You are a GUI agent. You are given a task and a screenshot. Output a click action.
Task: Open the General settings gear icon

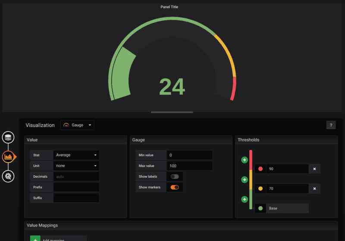click(x=8, y=175)
